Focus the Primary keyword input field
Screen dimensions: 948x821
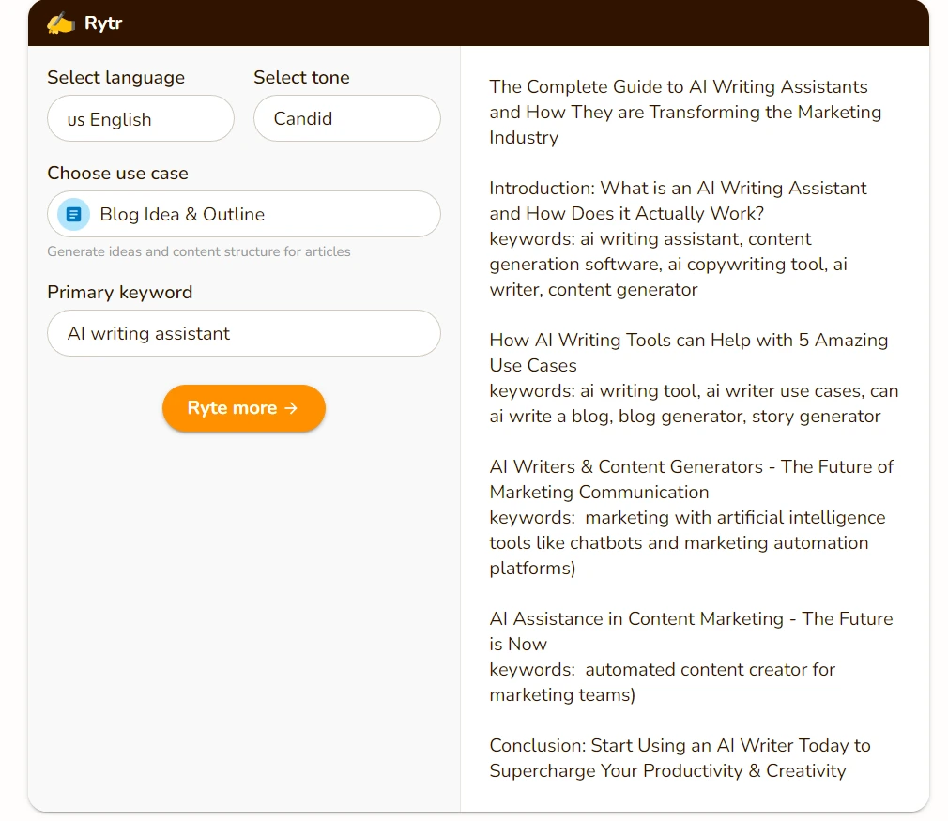[x=244, y=333]
